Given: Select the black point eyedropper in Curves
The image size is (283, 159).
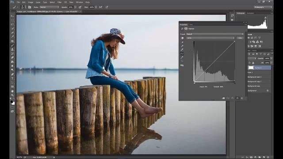Looking at the screenshot, I should click(182, 42).
